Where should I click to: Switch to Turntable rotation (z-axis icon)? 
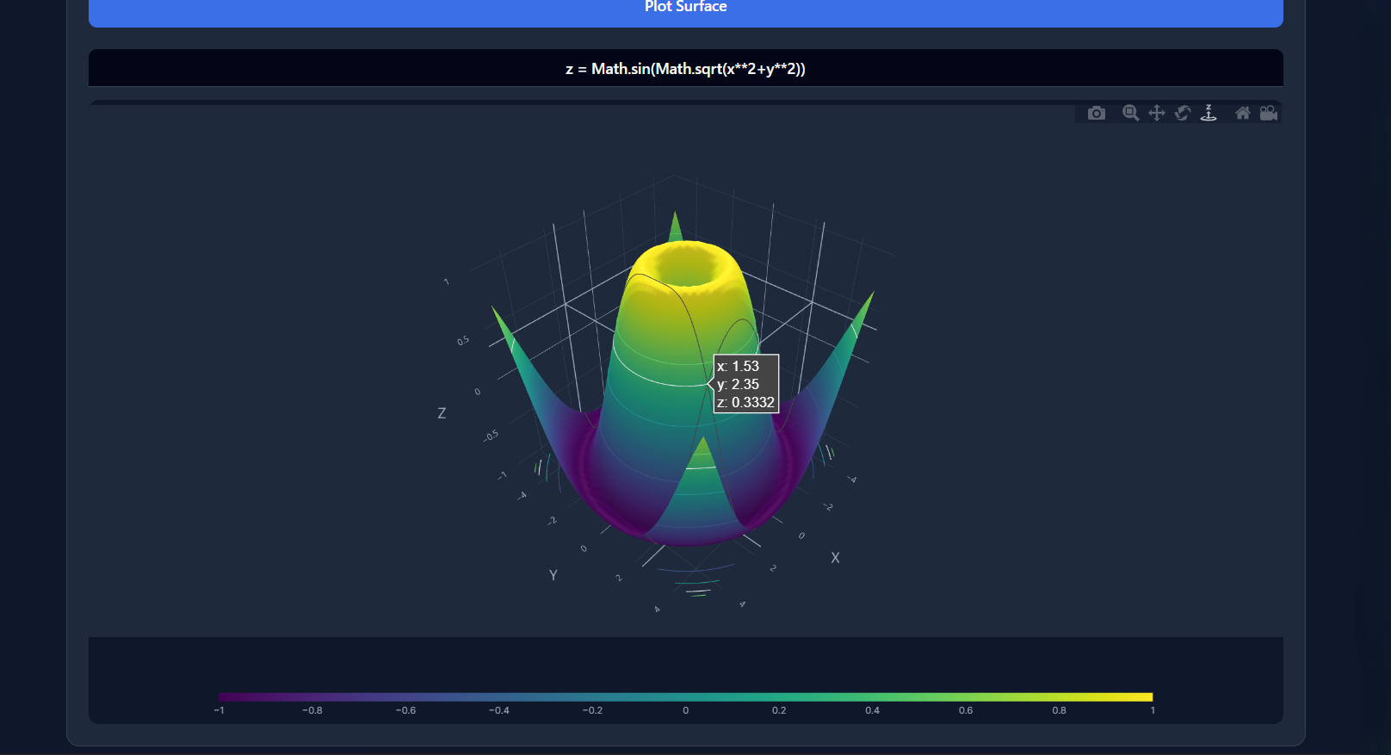(1209, 114)
